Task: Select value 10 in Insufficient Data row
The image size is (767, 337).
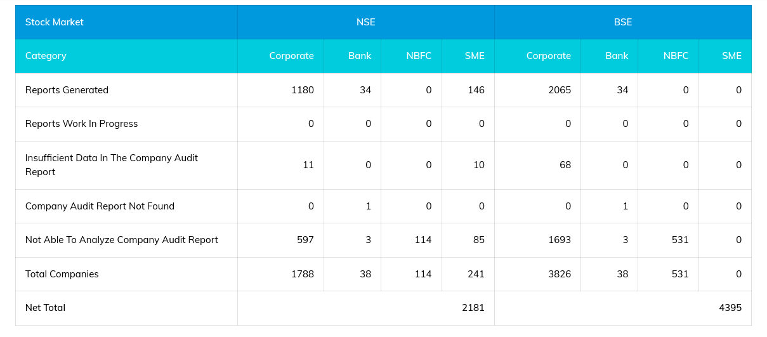Action: click(479, 165)
